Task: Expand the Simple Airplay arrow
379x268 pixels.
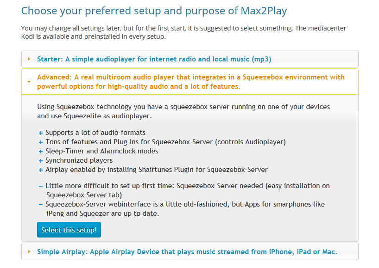Action: 29,252
